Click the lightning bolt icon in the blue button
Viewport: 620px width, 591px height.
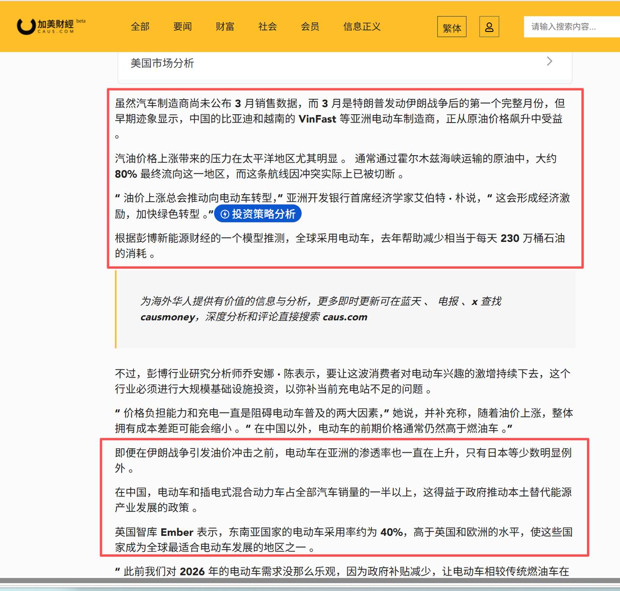[224, 213]
